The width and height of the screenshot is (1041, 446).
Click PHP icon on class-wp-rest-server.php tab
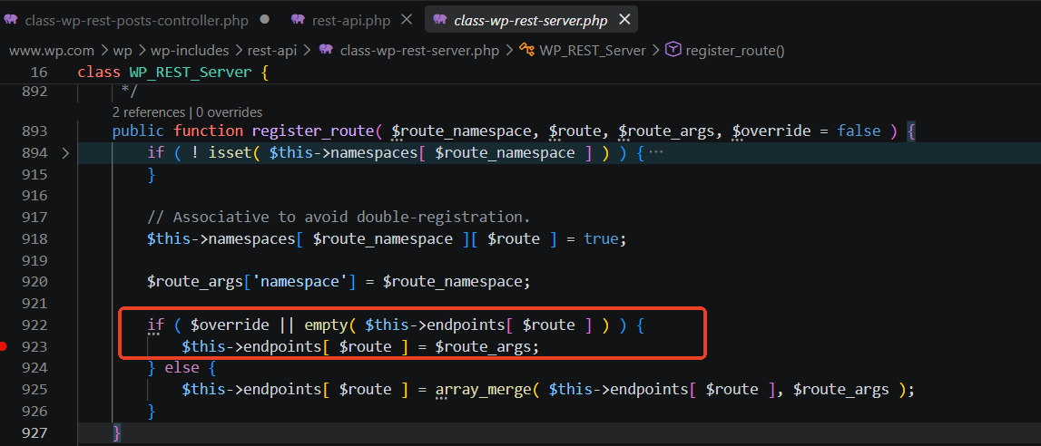pos(440,20)
